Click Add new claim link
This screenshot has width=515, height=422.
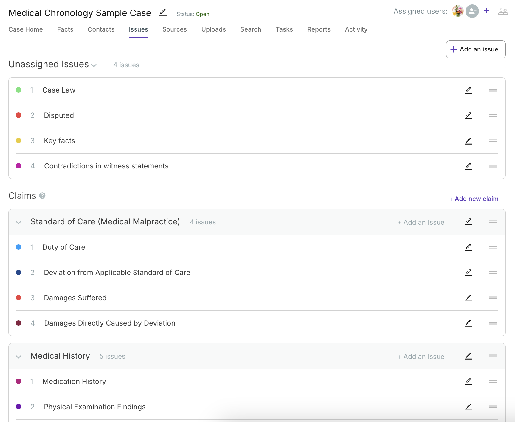pos(473,199)
